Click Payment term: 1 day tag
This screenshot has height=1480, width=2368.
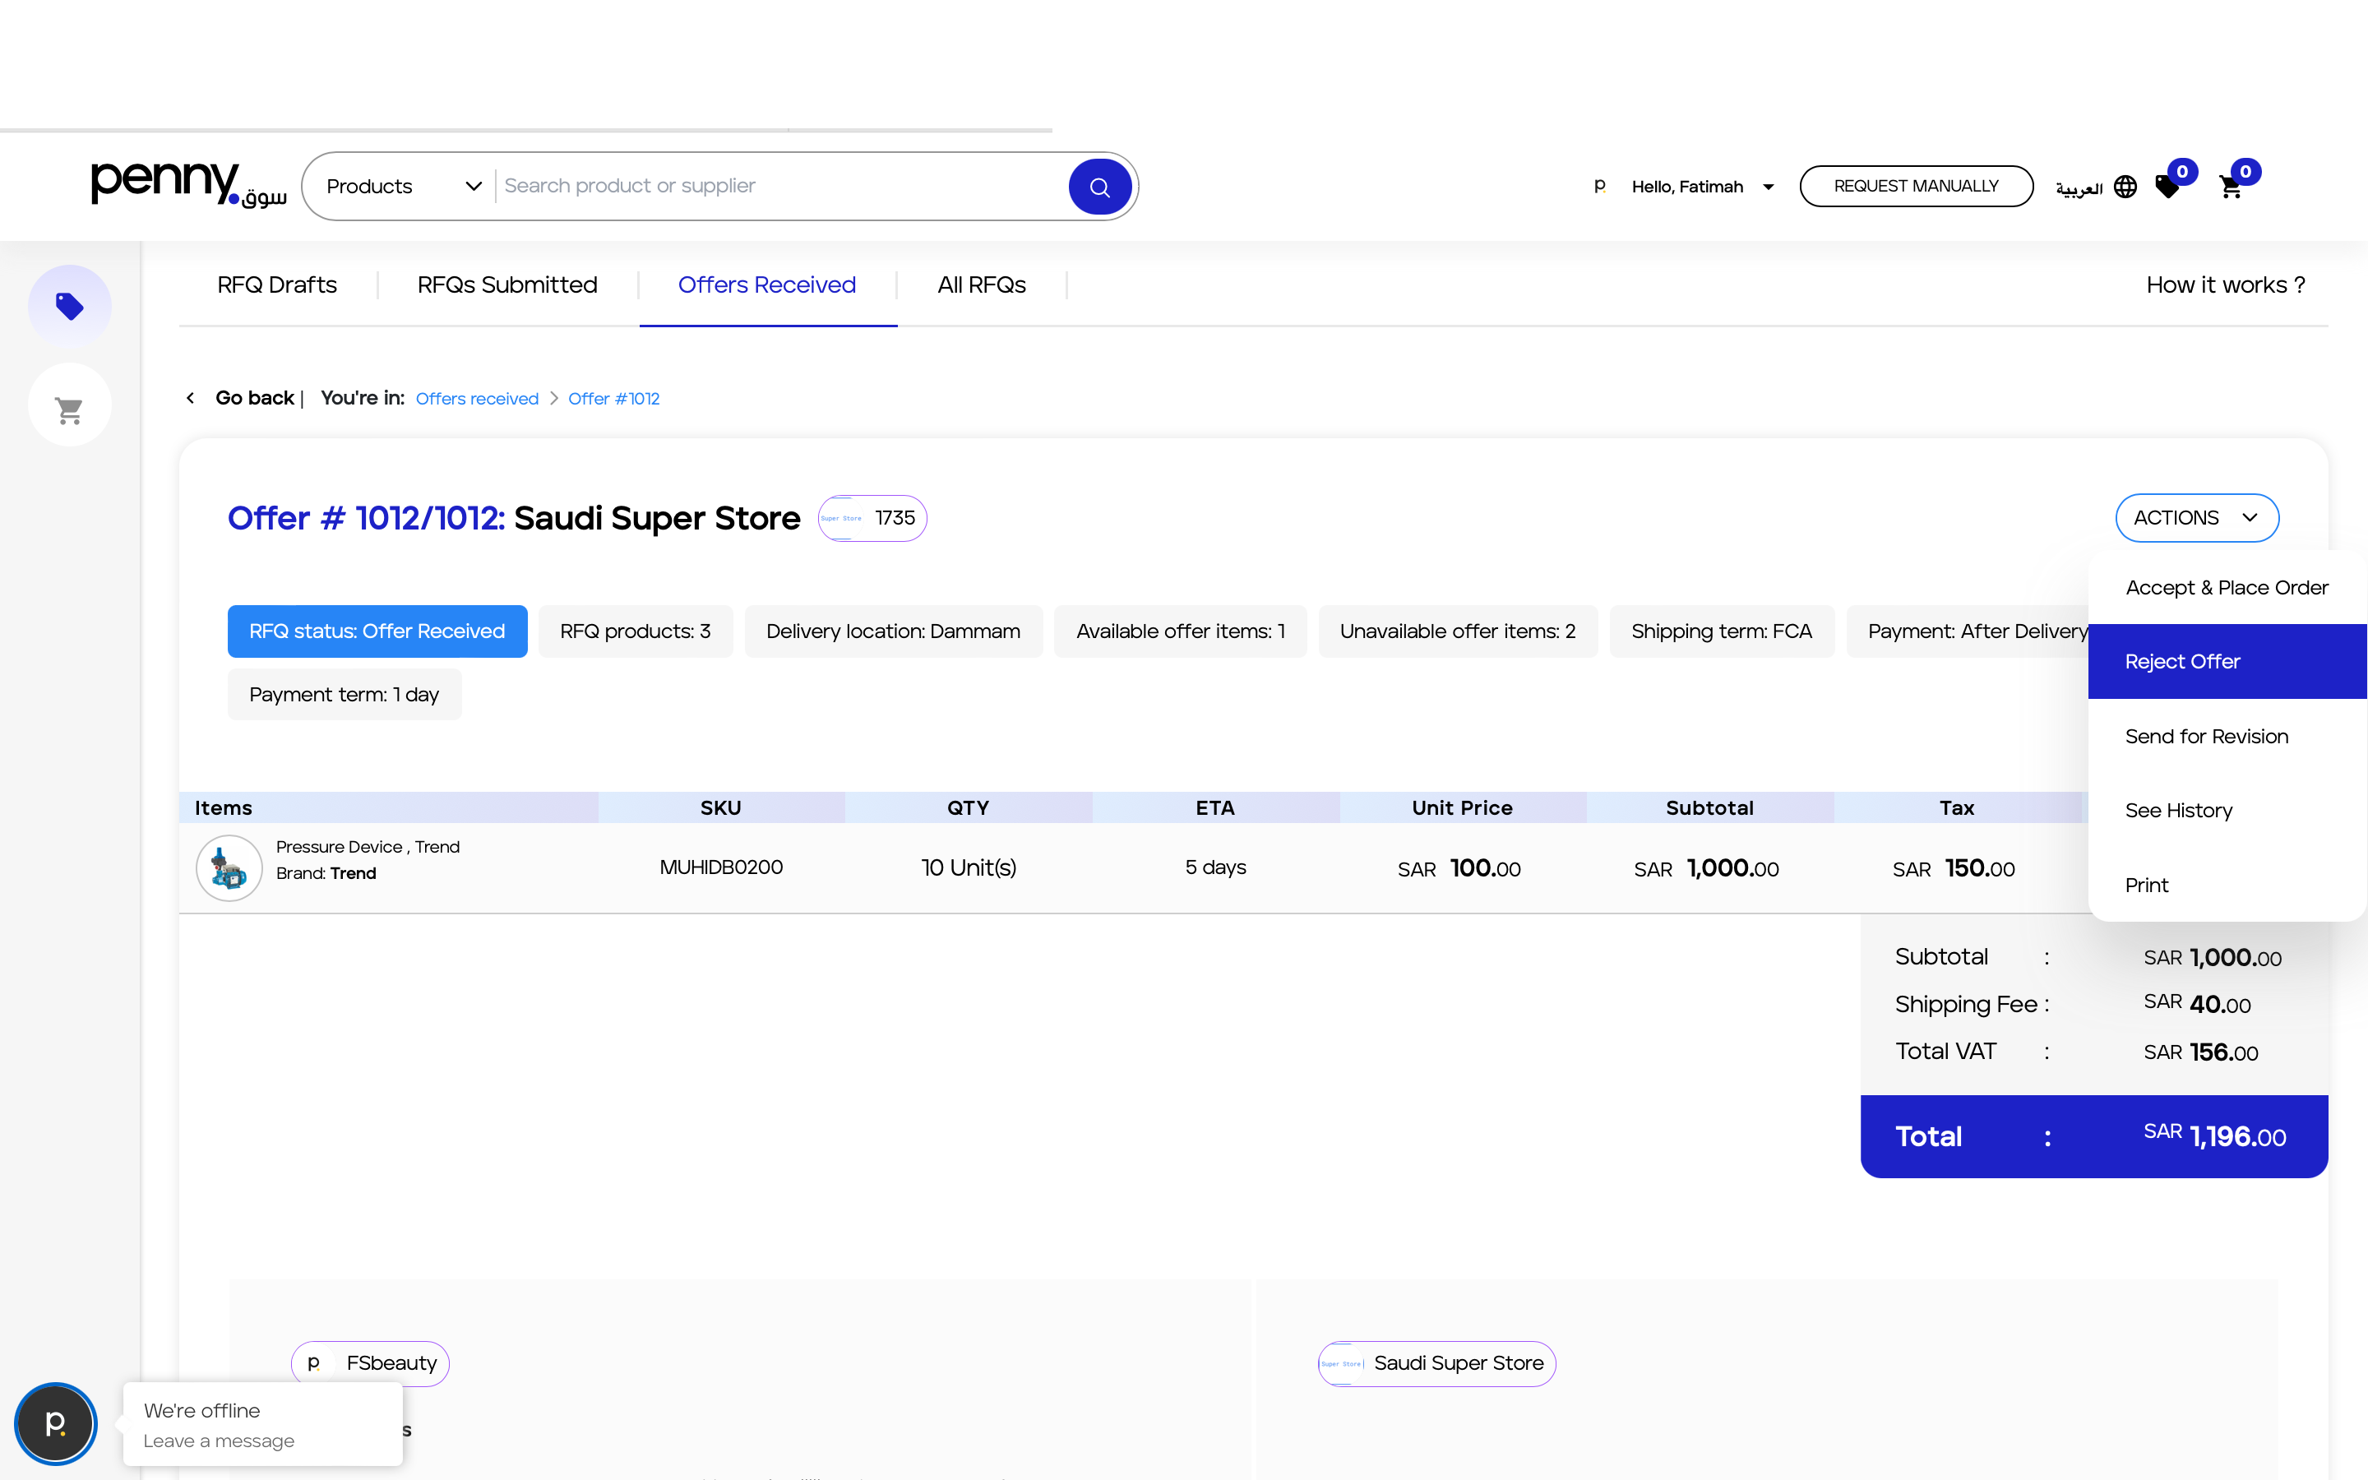[345, 695]
